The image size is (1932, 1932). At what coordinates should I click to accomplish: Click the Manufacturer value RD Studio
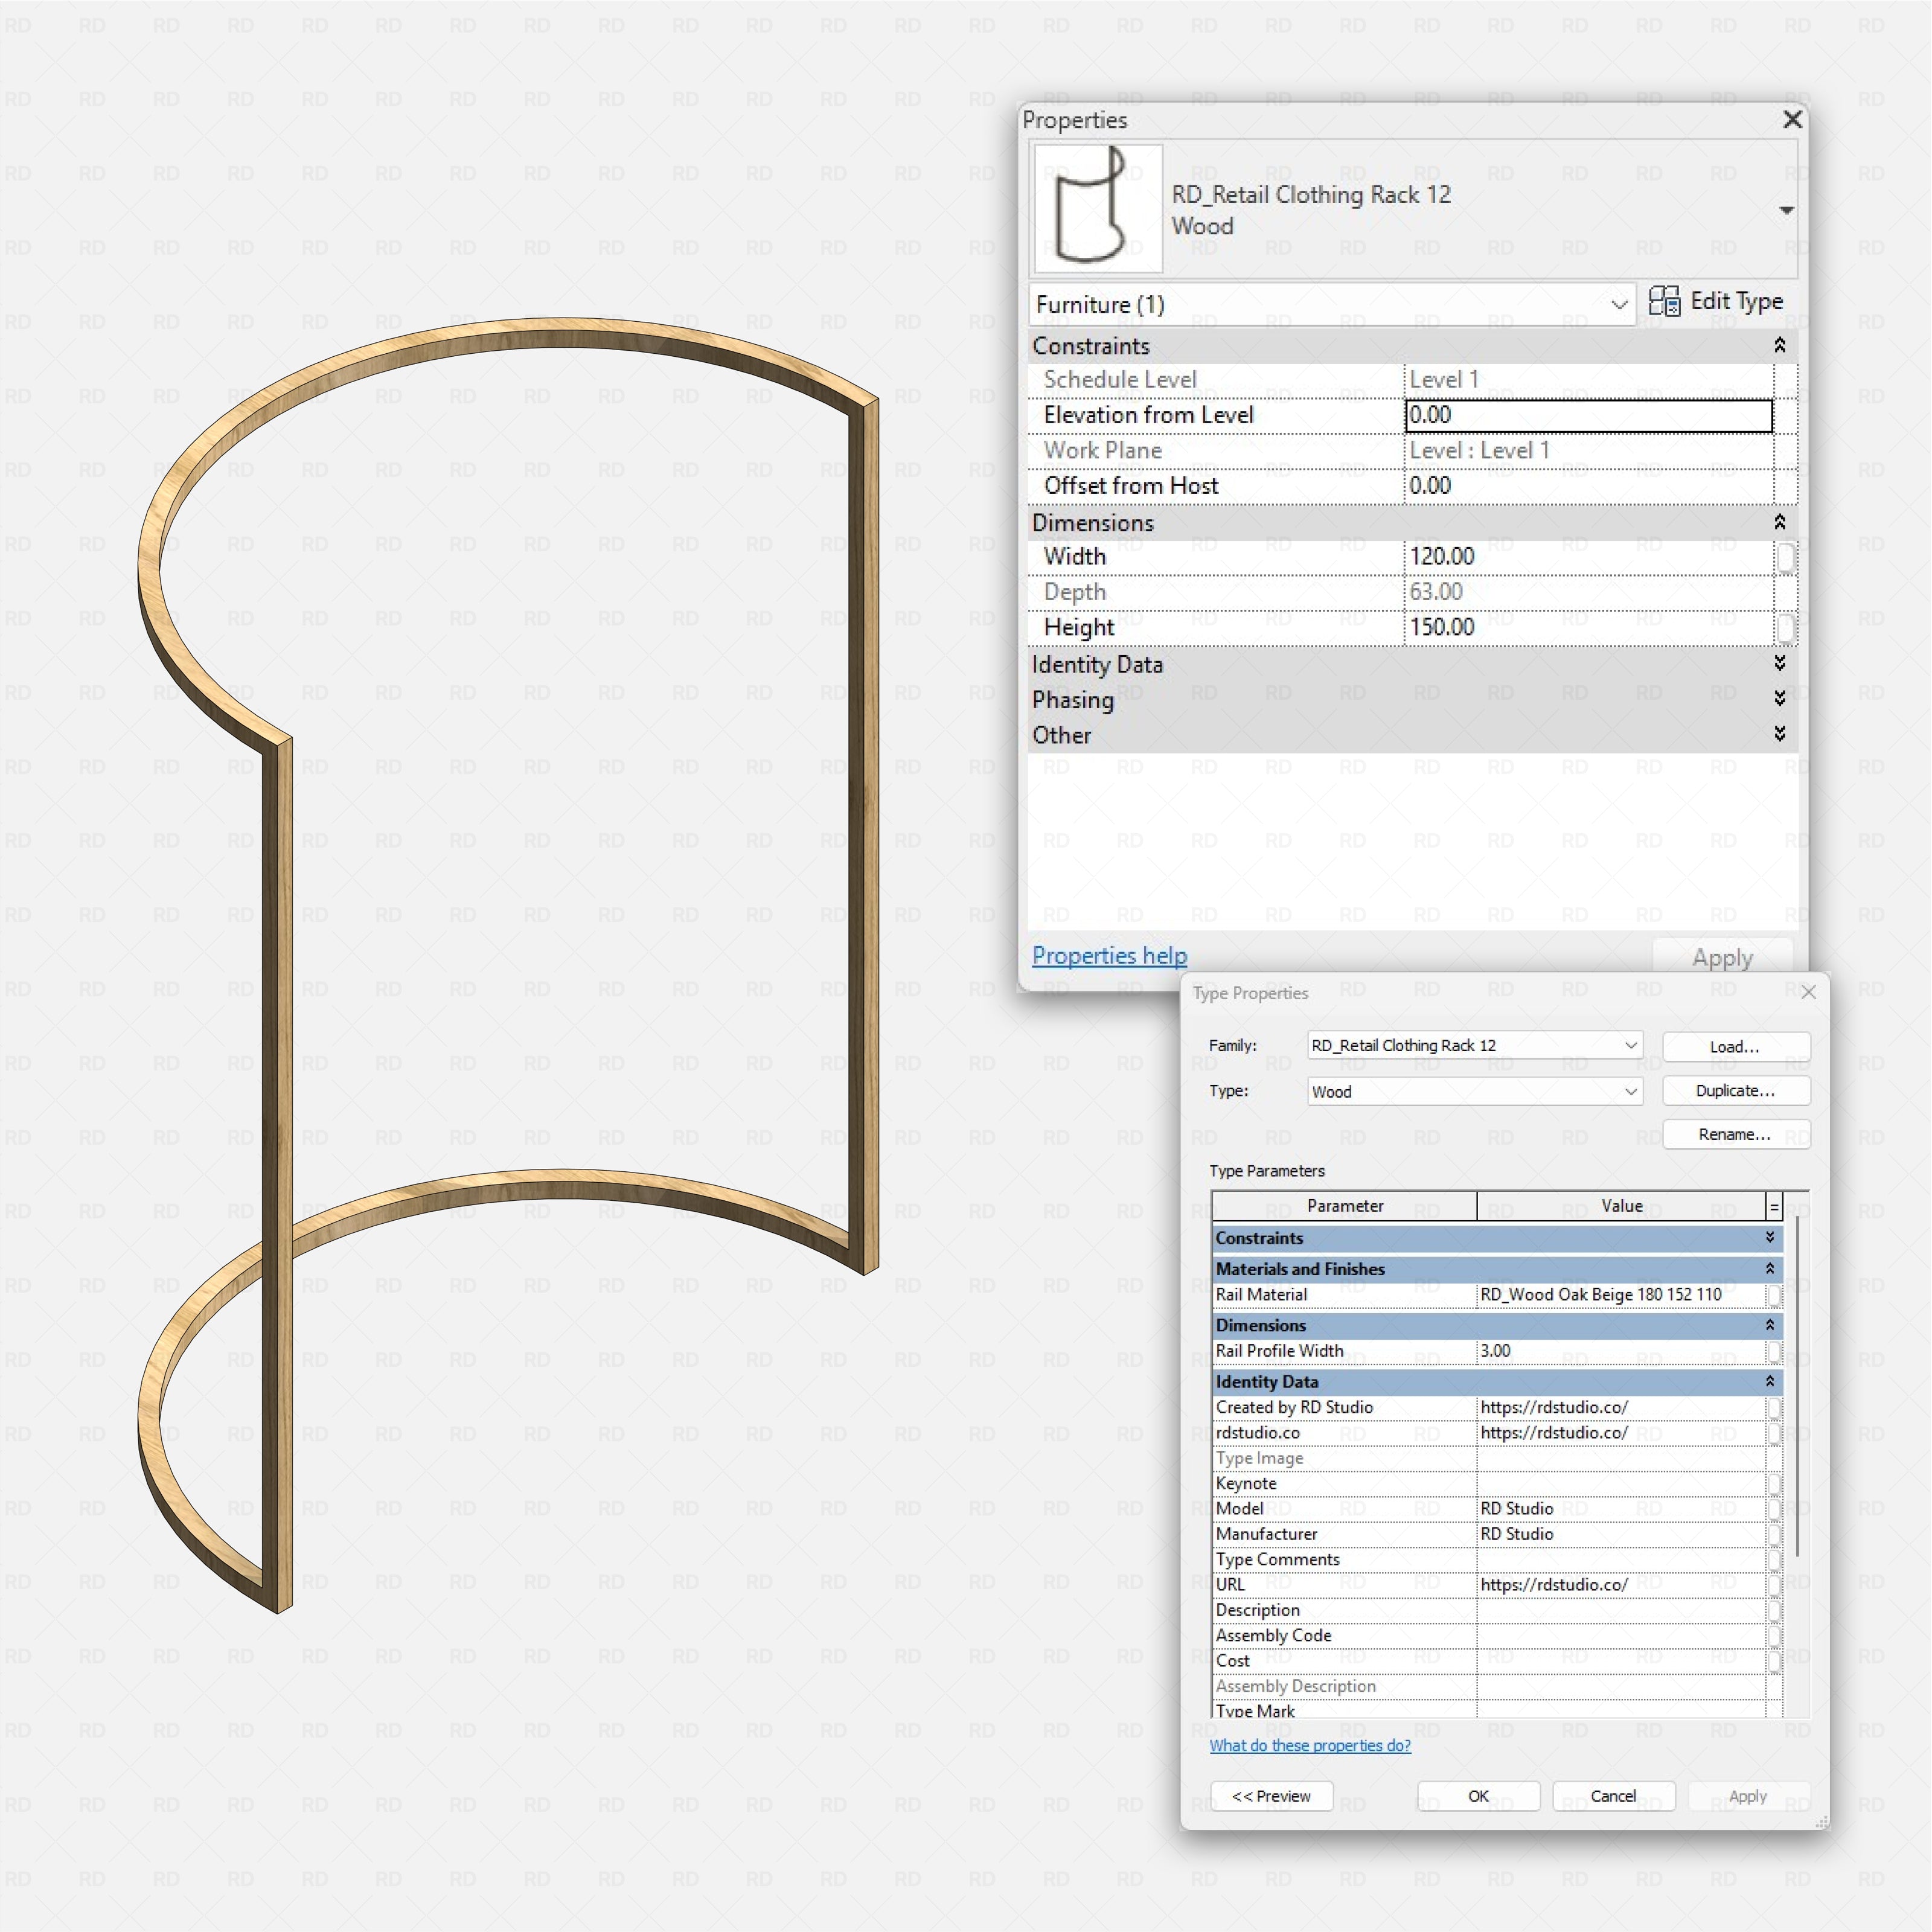1621,1534
